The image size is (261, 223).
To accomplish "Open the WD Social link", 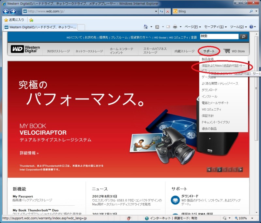I will coord(160,37).
